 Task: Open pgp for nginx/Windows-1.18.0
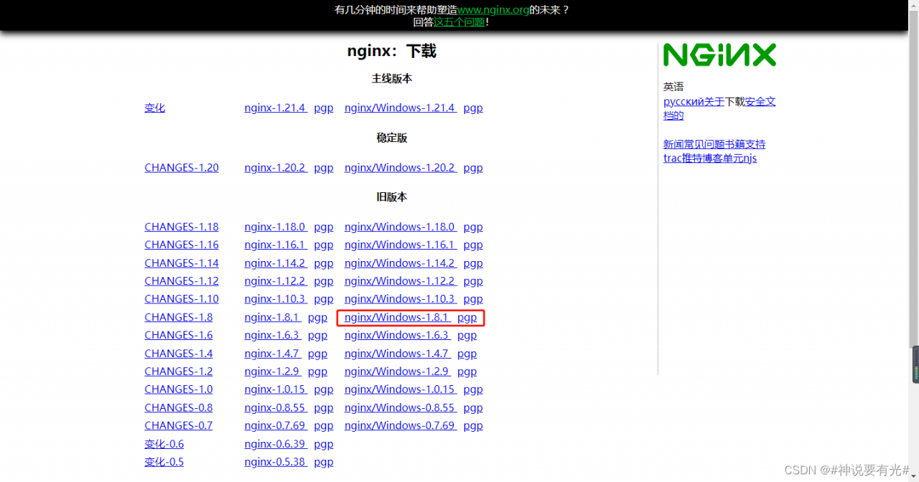[473, 227]
